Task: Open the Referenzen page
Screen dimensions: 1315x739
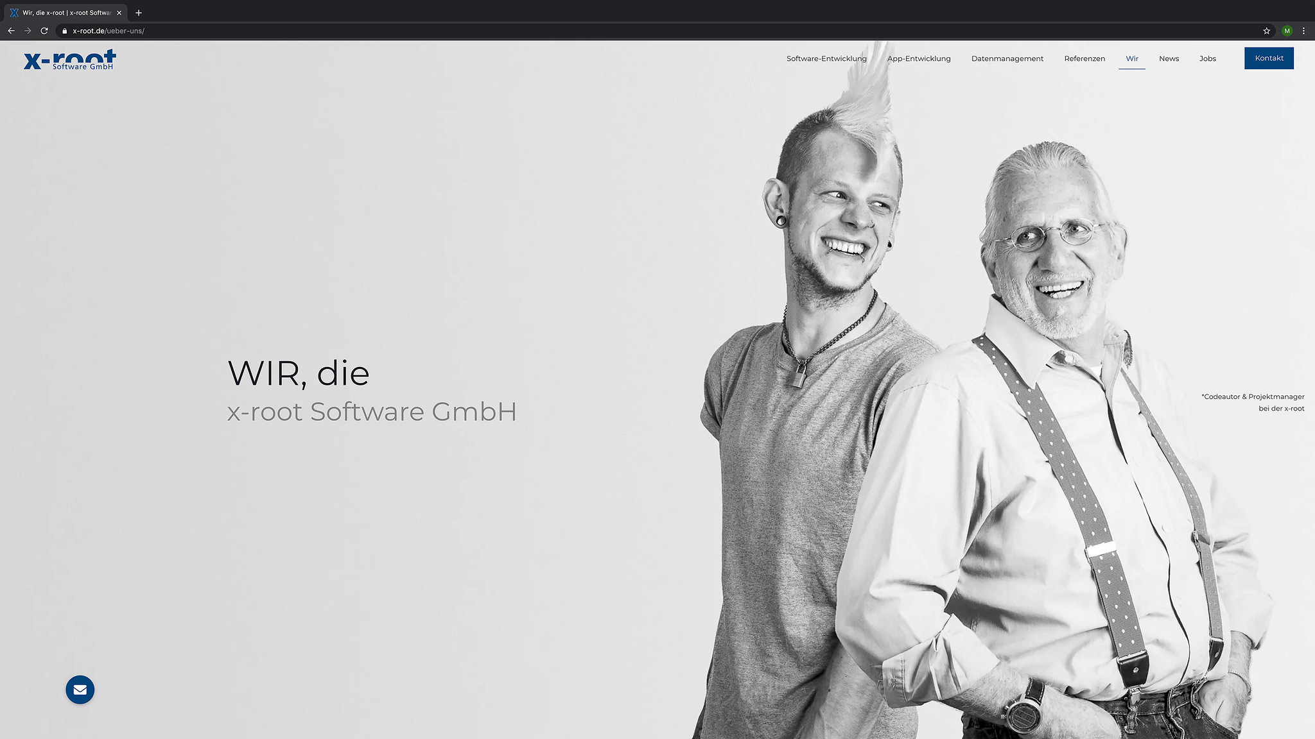Action: click(1084, 58)
